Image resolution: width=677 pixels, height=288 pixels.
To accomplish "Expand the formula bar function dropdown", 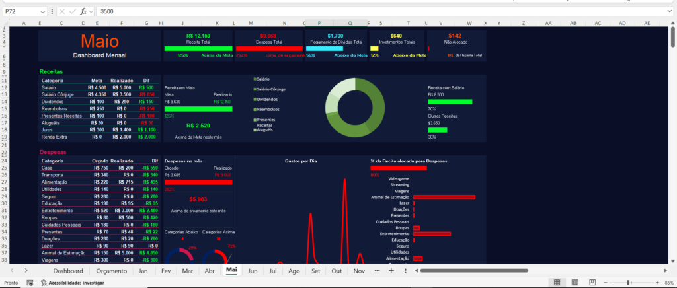I will pyautogui.click(x=91, y=12).
